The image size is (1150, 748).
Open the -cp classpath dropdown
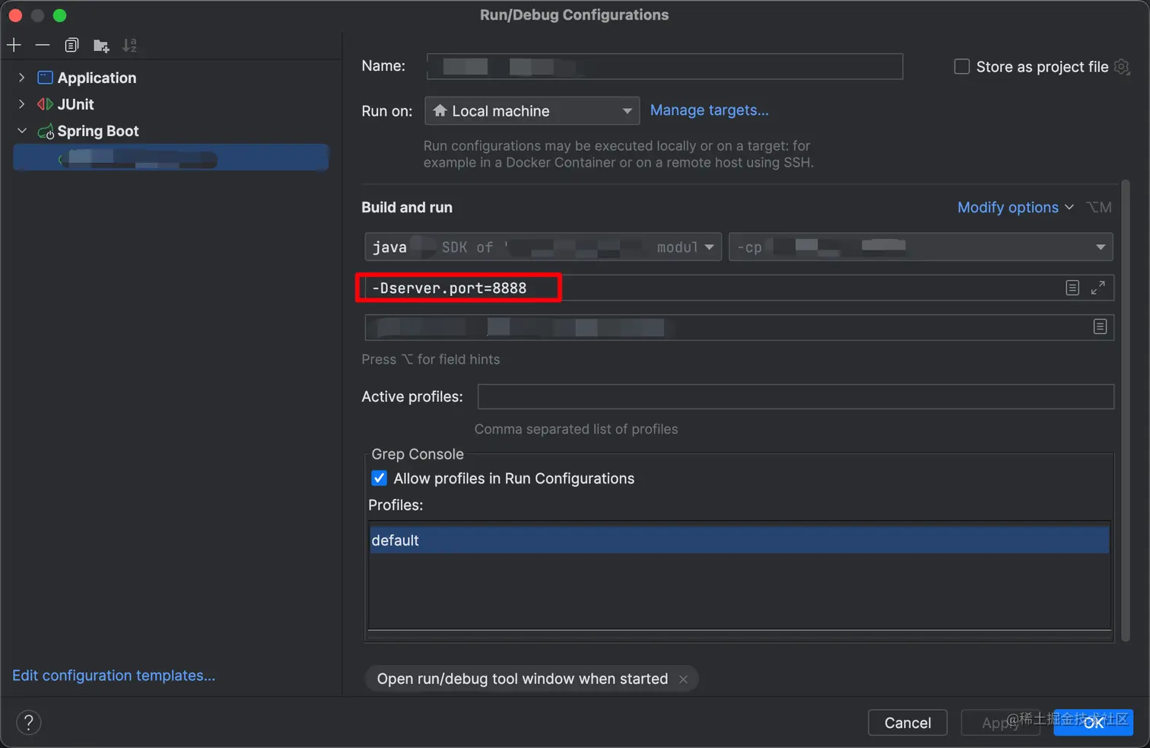920,247
